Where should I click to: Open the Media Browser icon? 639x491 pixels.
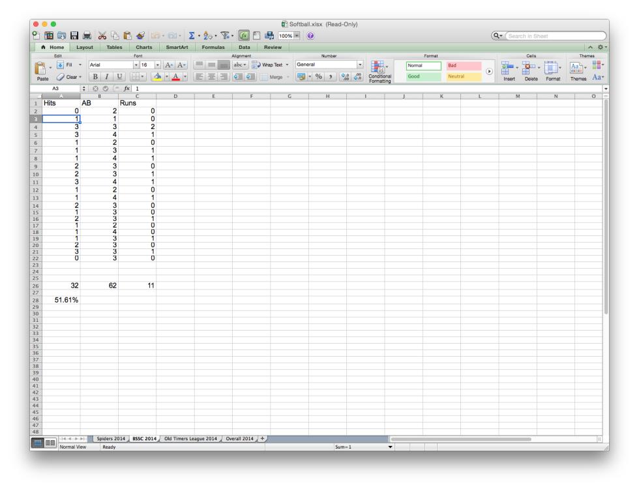(x=269, y=36)
